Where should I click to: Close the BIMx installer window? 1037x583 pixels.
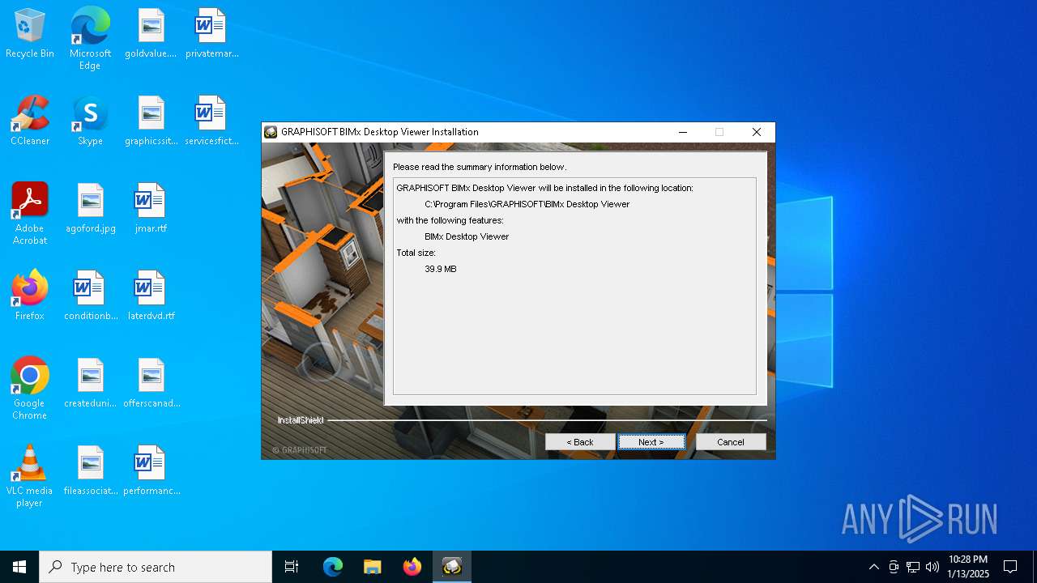coord(757,132)
